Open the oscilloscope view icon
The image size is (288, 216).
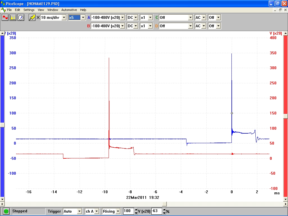coord(5,17)
